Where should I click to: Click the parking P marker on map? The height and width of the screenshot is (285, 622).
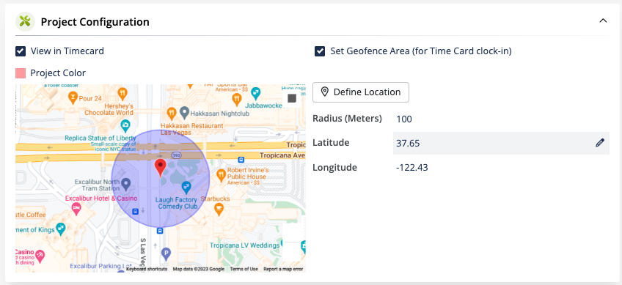[167, 253]
